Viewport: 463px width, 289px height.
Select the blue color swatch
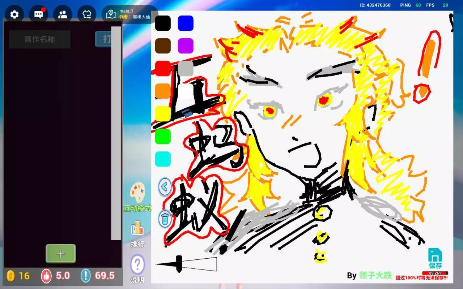[186, 23]
